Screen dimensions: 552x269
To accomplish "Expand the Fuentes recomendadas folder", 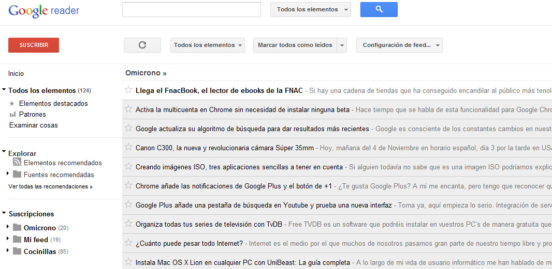I will click(x=8, y=173).
